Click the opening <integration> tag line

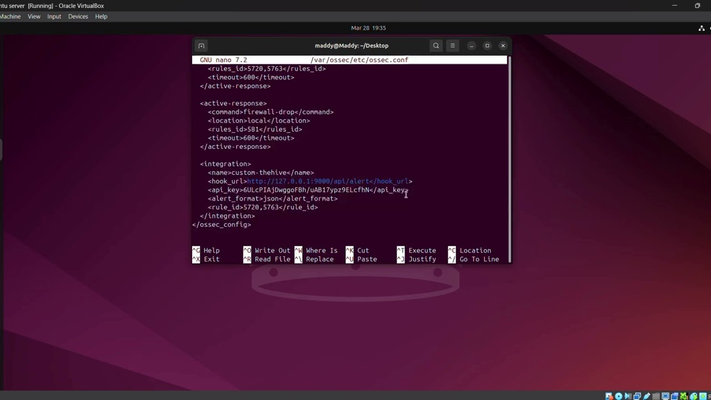click(226, 164)
